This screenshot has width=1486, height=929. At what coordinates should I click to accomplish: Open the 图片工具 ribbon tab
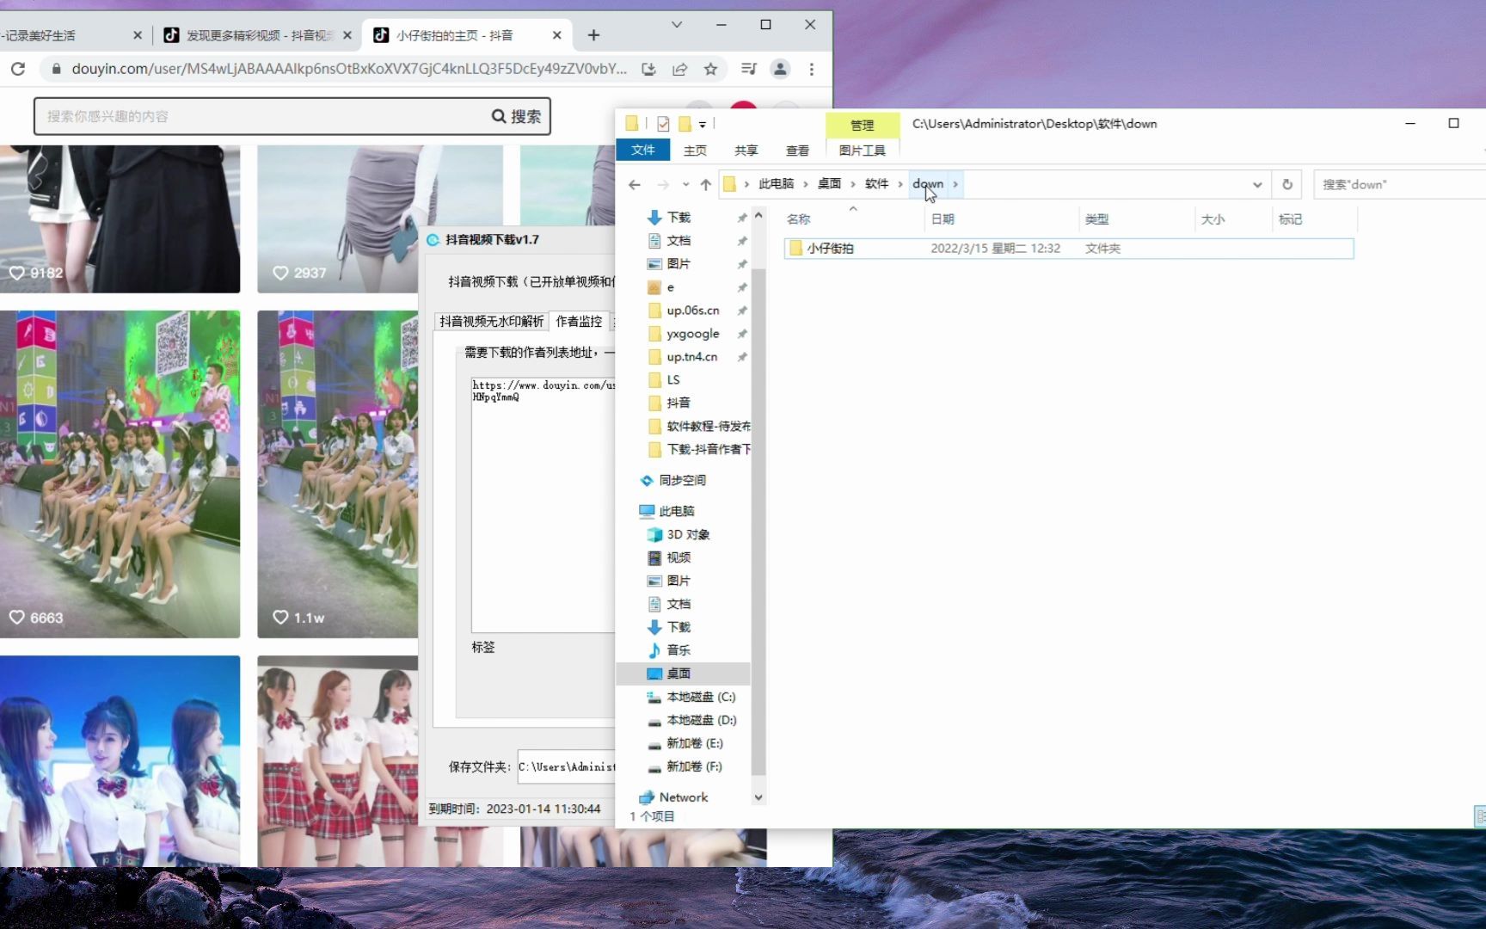tap(862, 151)
